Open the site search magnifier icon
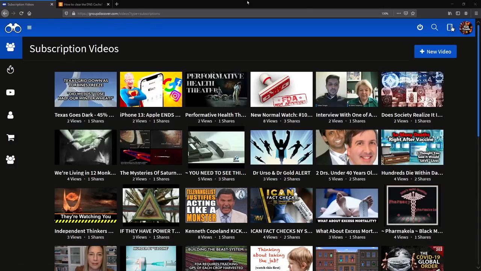The width and height of the screenshot is (481, 271). click(434, 27)
